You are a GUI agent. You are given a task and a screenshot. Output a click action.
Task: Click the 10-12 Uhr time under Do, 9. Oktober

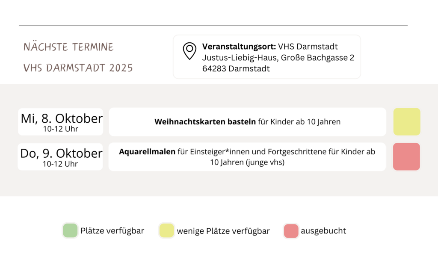60,164
